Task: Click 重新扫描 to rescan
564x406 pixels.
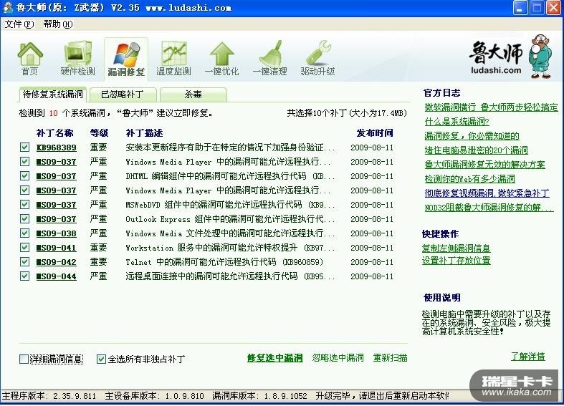Action: [391, 358]
